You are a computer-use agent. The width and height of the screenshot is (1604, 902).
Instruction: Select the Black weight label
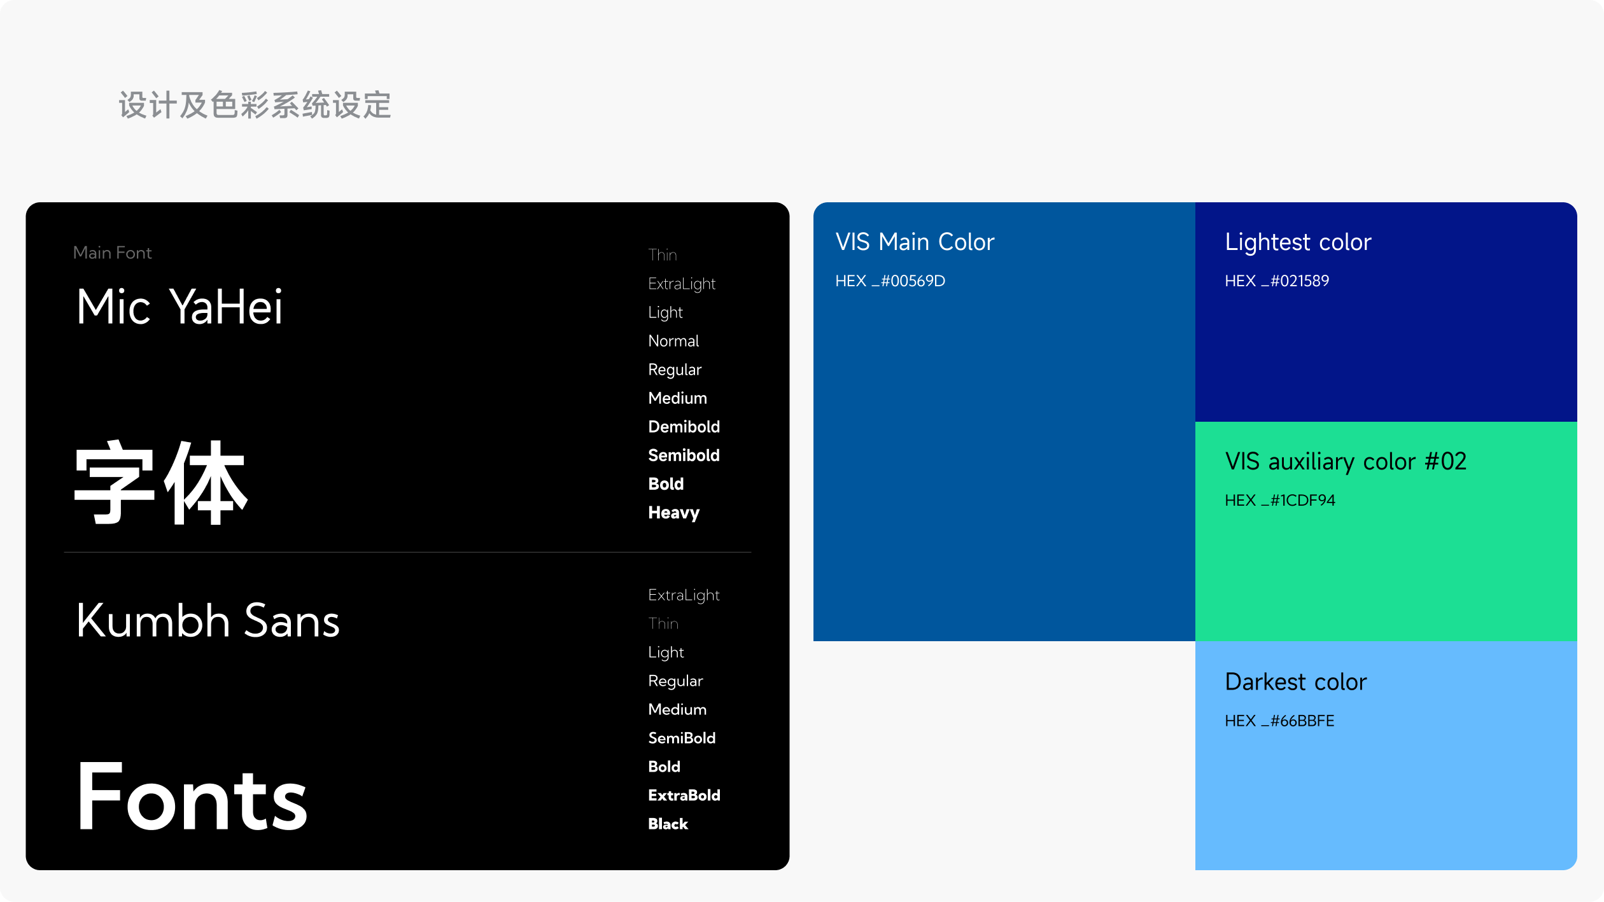668,824
